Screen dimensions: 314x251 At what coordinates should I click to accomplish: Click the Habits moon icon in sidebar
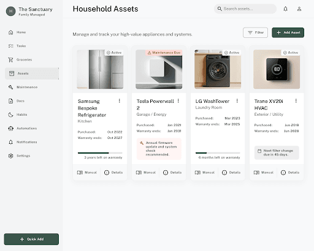tap(11, 114)
